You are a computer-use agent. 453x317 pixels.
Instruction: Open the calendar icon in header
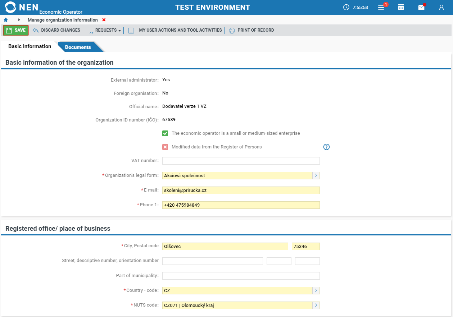pos(401,7)
